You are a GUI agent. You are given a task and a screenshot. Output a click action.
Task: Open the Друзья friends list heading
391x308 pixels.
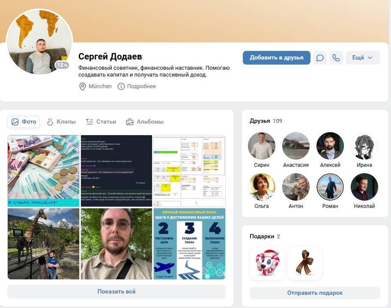tap(260, 121)
